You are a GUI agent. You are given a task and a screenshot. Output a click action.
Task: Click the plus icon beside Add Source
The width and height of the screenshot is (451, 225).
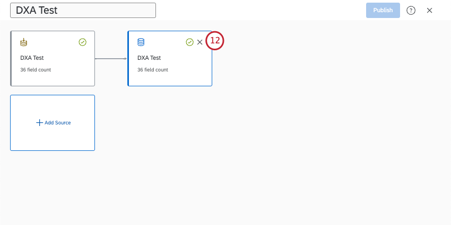click(39, 123)
